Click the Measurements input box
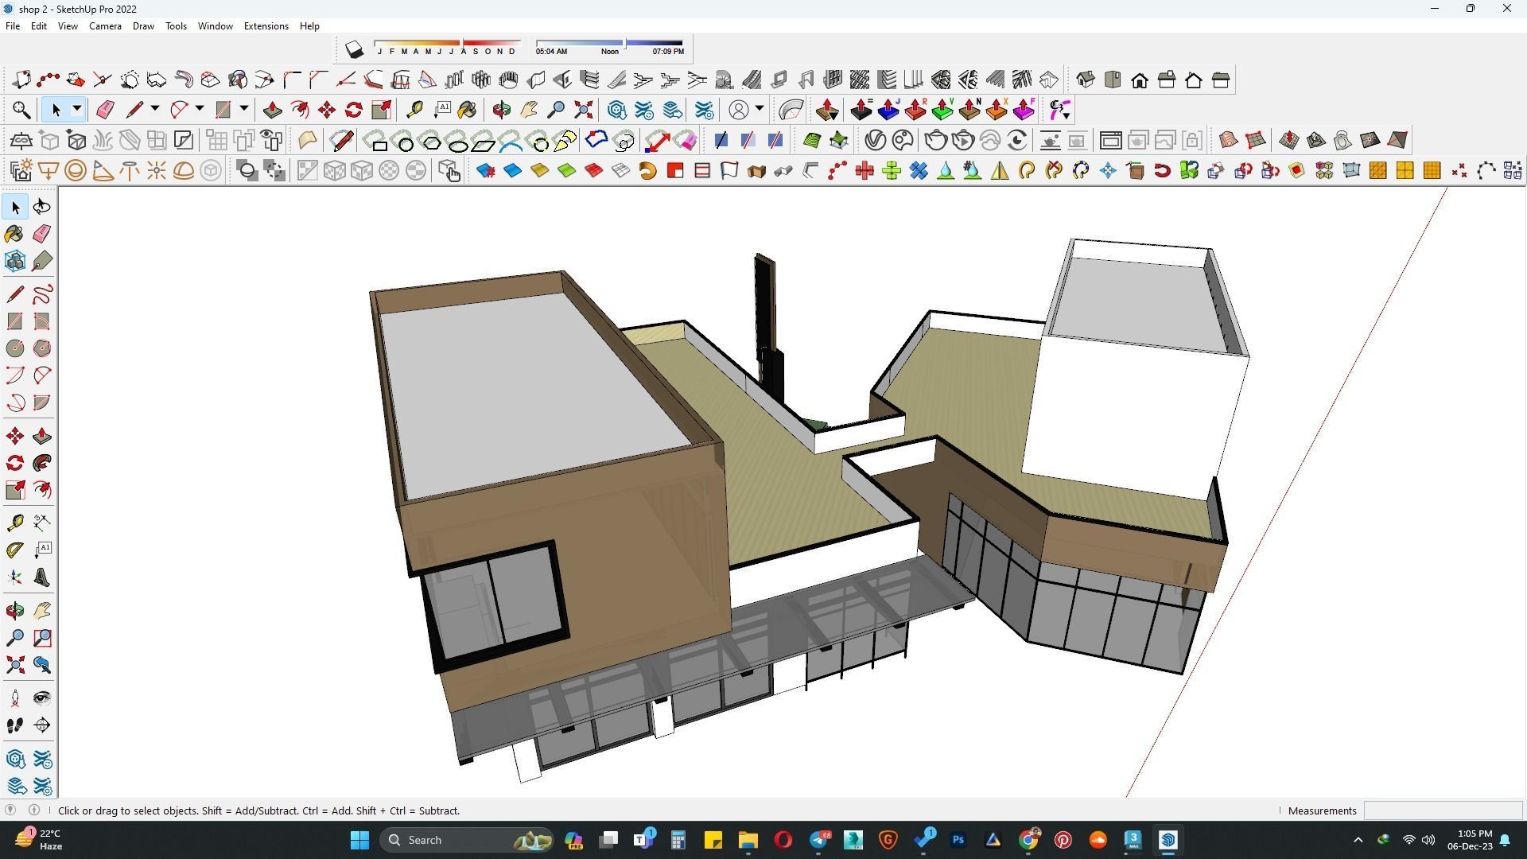This screenshot has width=1527, height=859. pyautogui.click(x=1443, y=810)
